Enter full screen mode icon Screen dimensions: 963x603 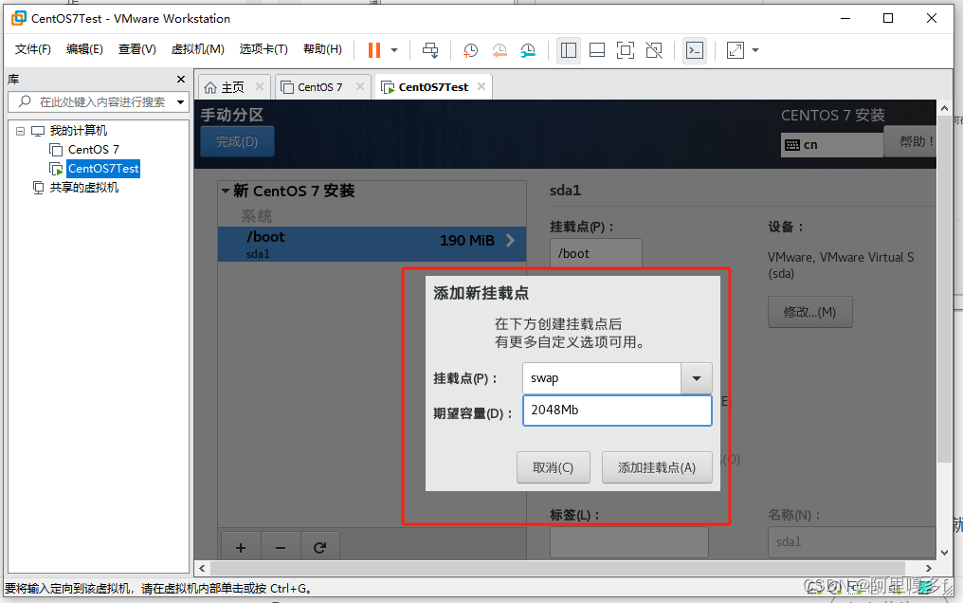(626, 50)
